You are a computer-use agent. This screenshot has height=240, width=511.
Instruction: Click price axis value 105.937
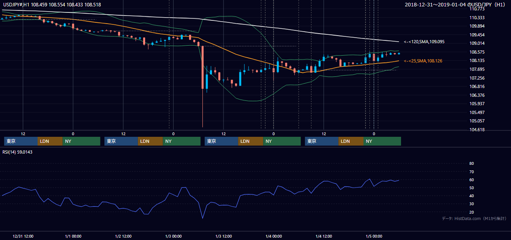[x=477, y=104]
